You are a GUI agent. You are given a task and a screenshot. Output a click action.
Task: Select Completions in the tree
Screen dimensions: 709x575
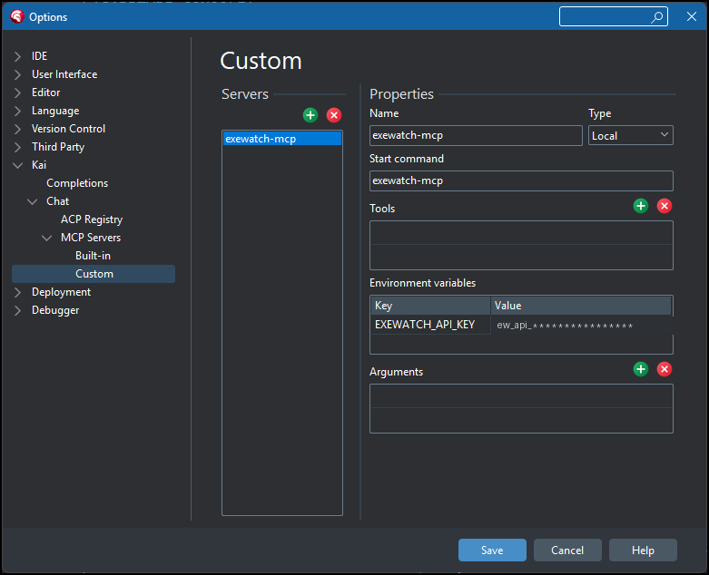pos(77,183)
